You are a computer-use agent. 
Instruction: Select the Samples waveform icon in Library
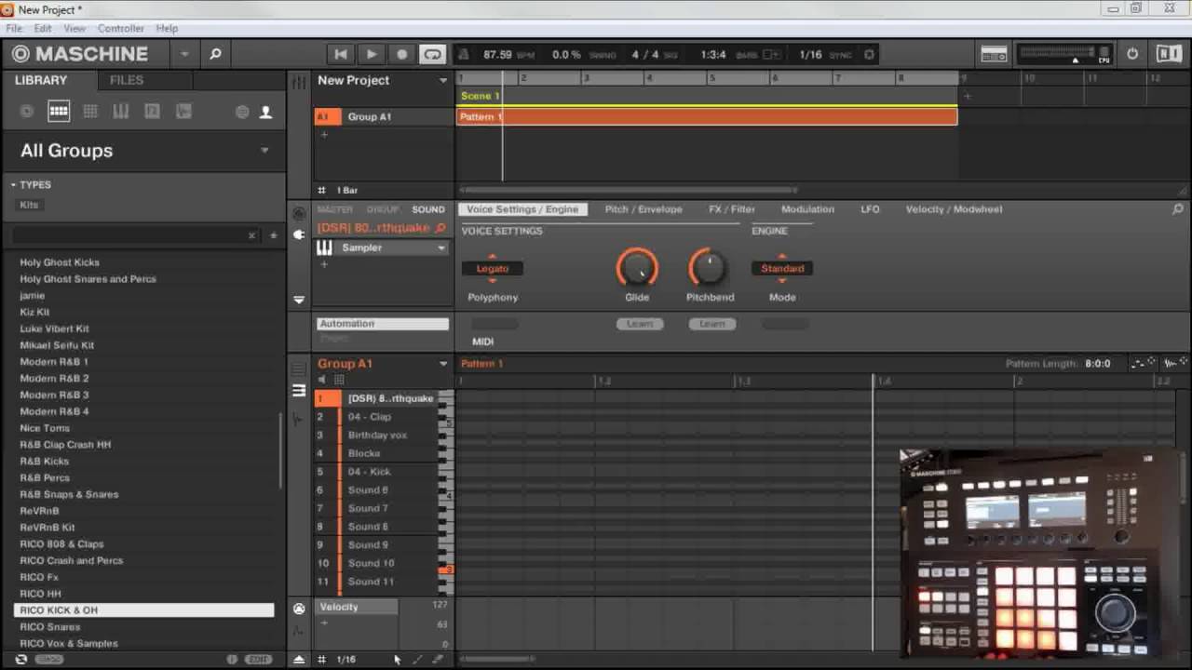[183, 112]
